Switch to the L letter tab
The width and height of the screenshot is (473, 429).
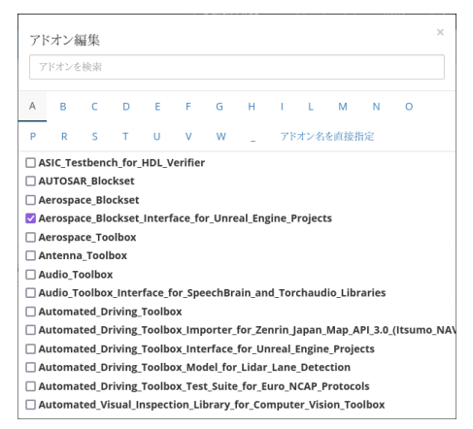pyautogui.click(x=311, y=107)
